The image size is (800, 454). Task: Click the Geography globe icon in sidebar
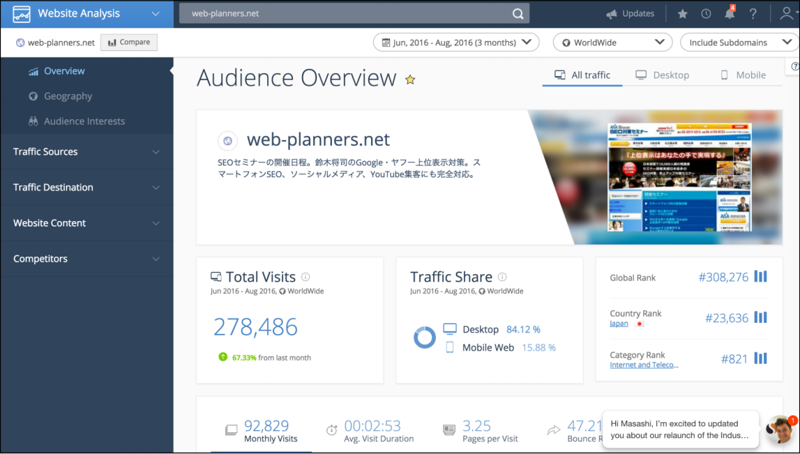pos(33,96)
